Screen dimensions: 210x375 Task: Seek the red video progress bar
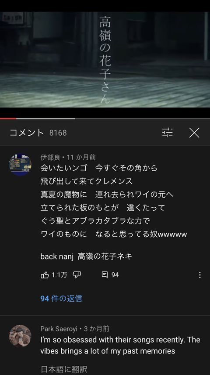tap(8, 119)
